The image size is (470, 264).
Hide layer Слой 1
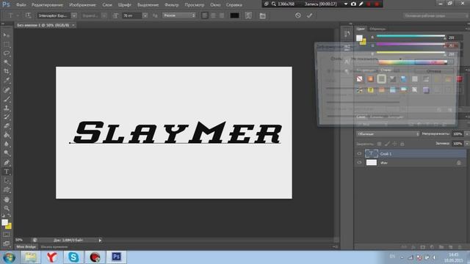click(359, 153)
